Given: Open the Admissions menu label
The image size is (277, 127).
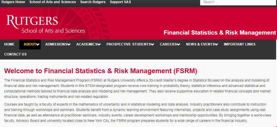Looking at the screenshot, I should 56,44.
